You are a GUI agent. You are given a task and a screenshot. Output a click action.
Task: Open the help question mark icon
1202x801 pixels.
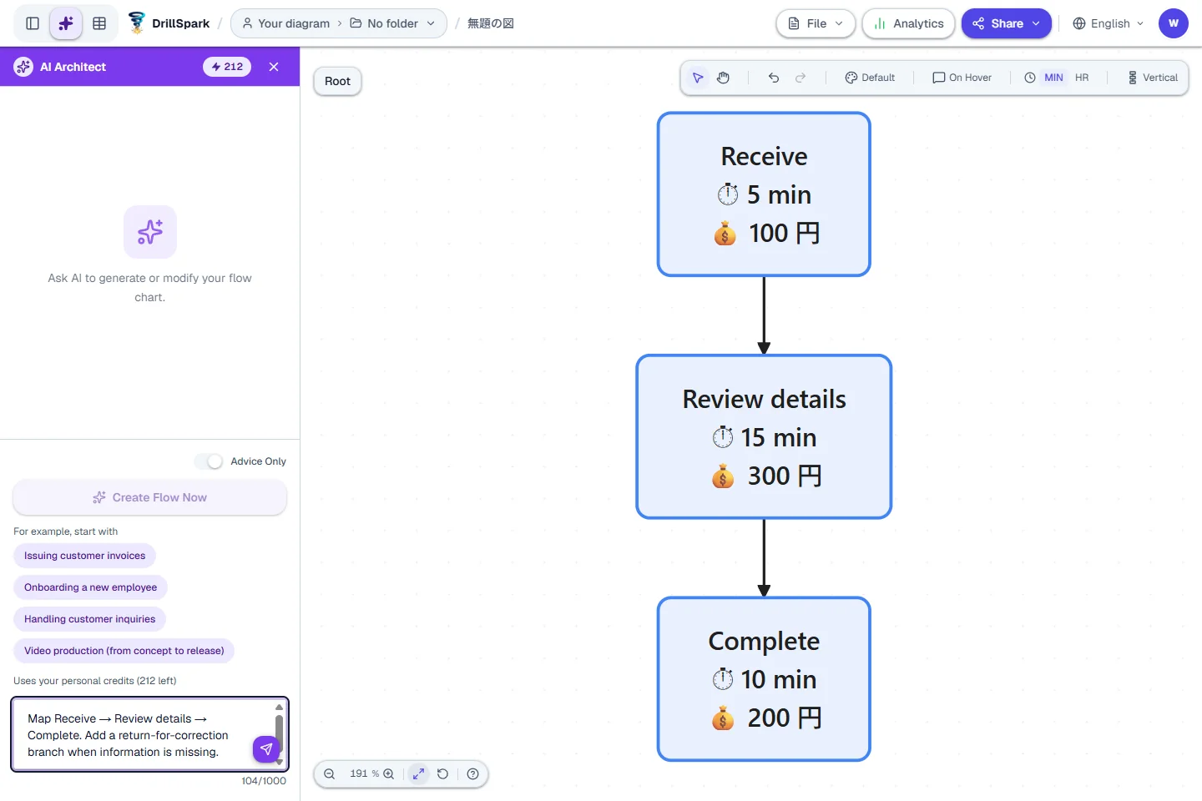click(473, 774)
